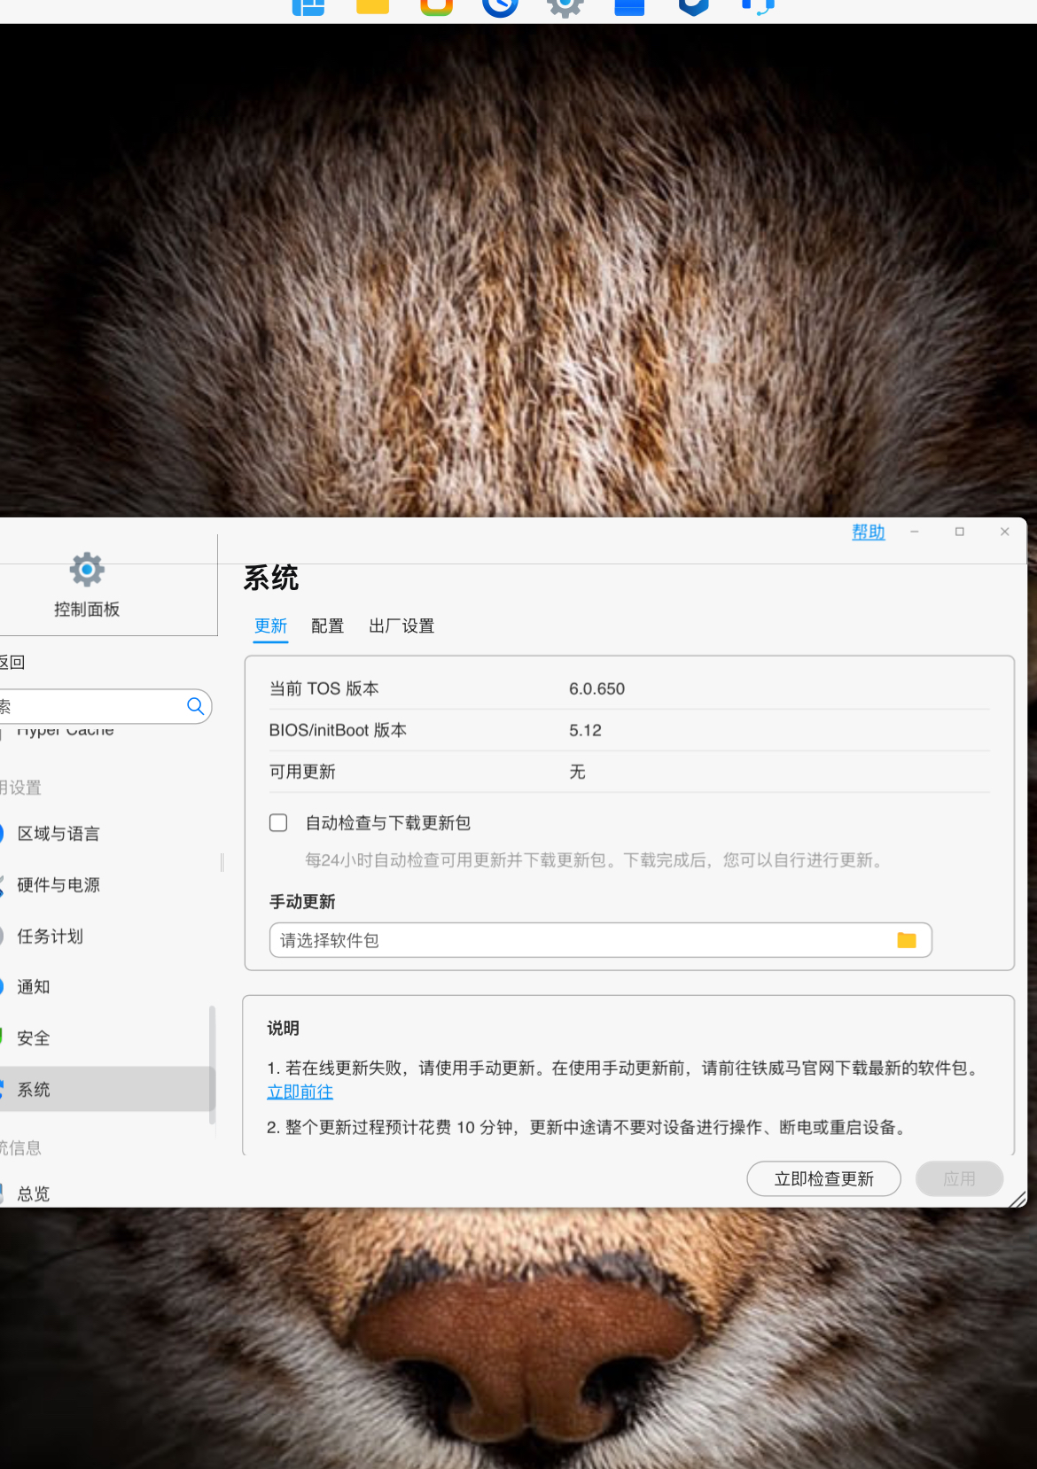Click the search magnifier icon in sidebar
The width and height of the screenshot is (1037, 1469).
click(x=196, y=706)
